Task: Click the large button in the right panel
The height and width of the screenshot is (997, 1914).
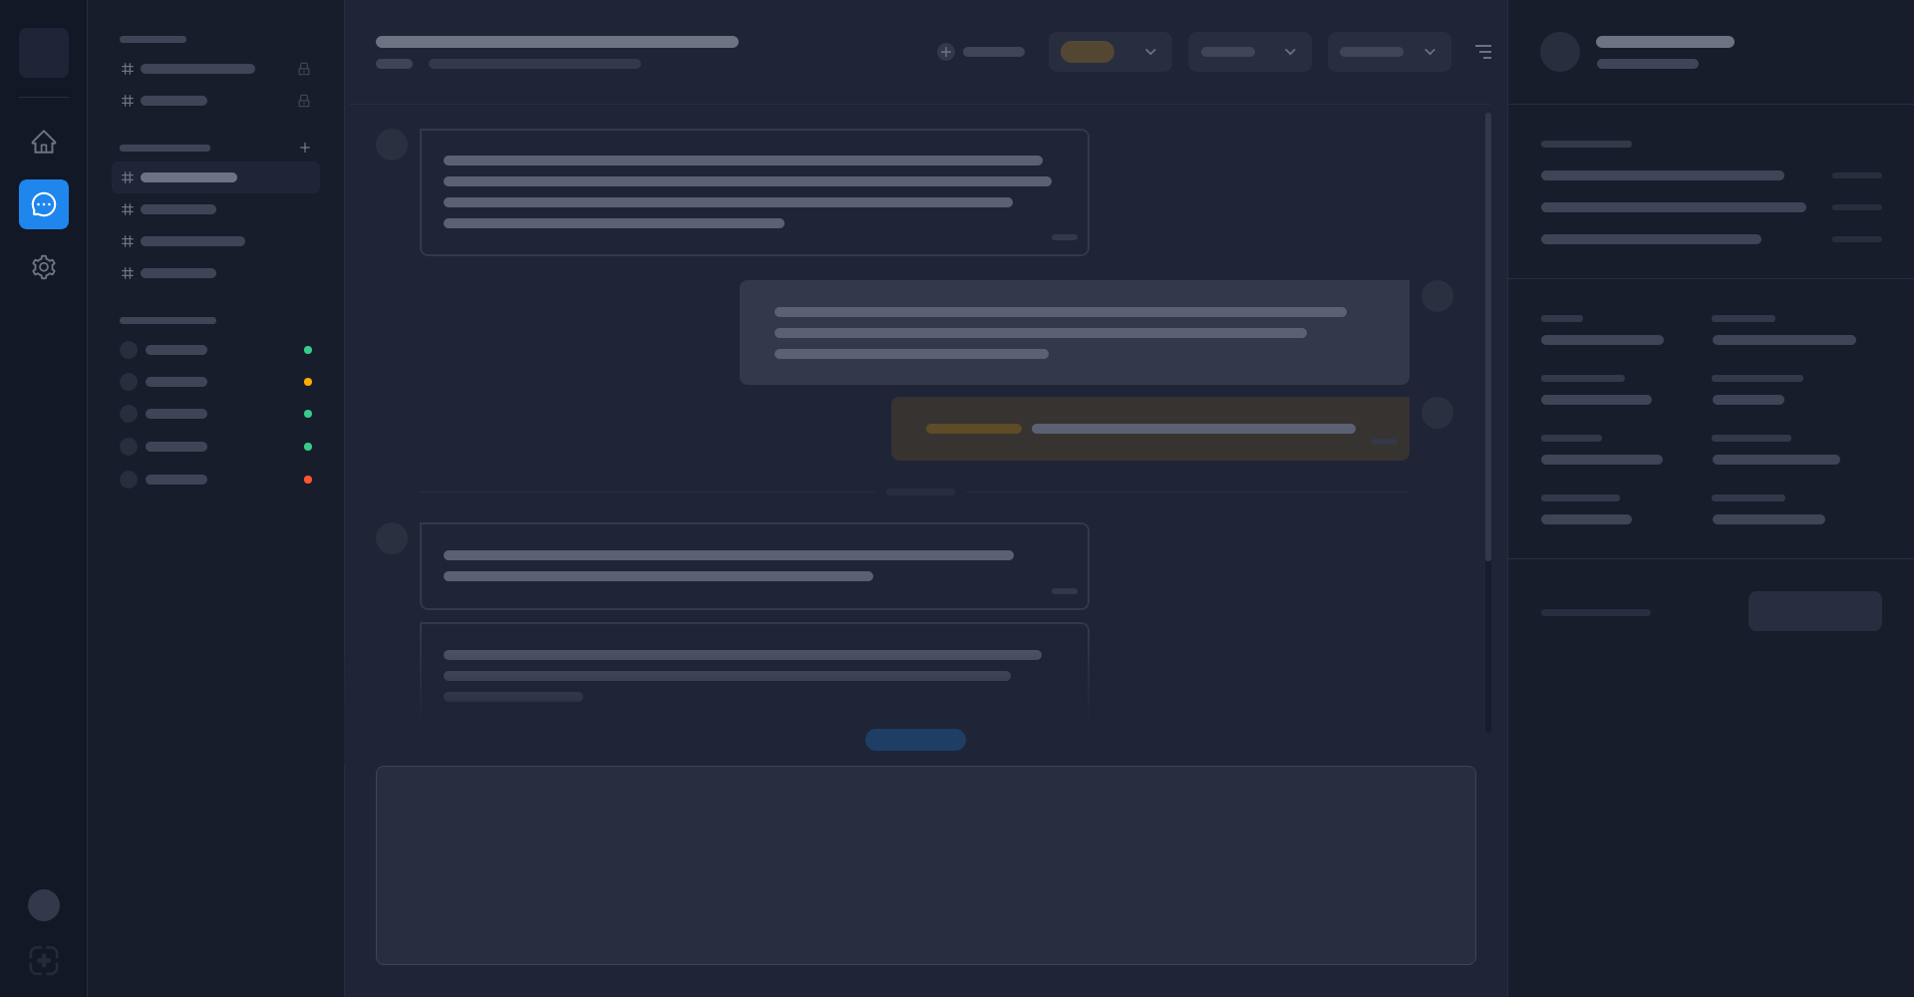Action: tap(1814, 611)
